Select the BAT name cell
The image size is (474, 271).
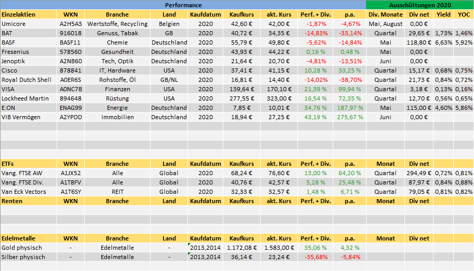pyautogui.click(x=29, y=33)
